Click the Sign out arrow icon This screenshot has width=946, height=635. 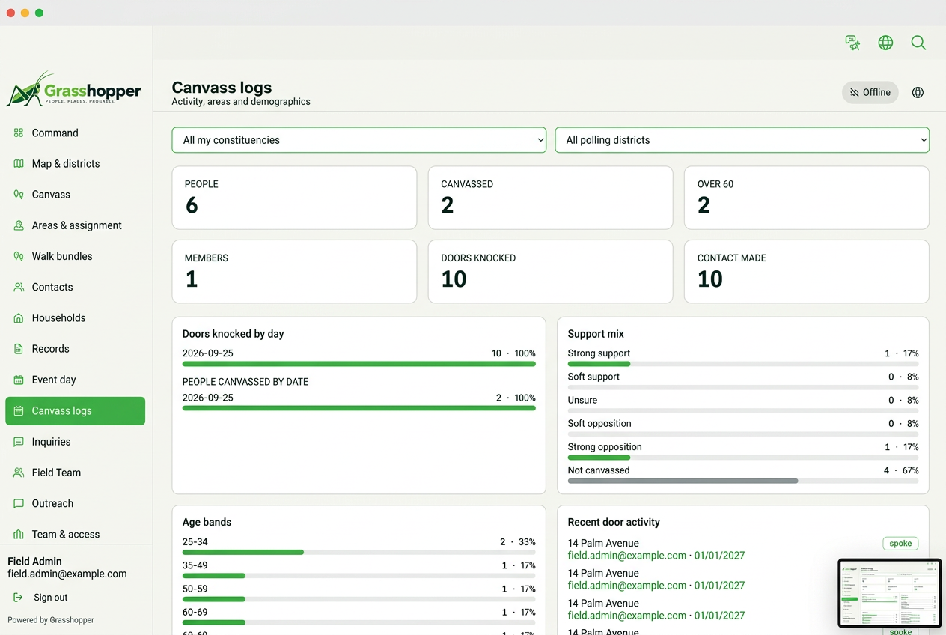pyautogui.click(x=18, y=597)
